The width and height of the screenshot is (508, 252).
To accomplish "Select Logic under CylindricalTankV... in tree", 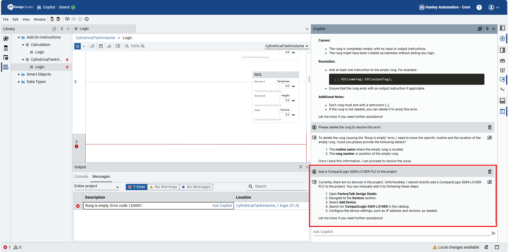I will (x=40, y=67).
